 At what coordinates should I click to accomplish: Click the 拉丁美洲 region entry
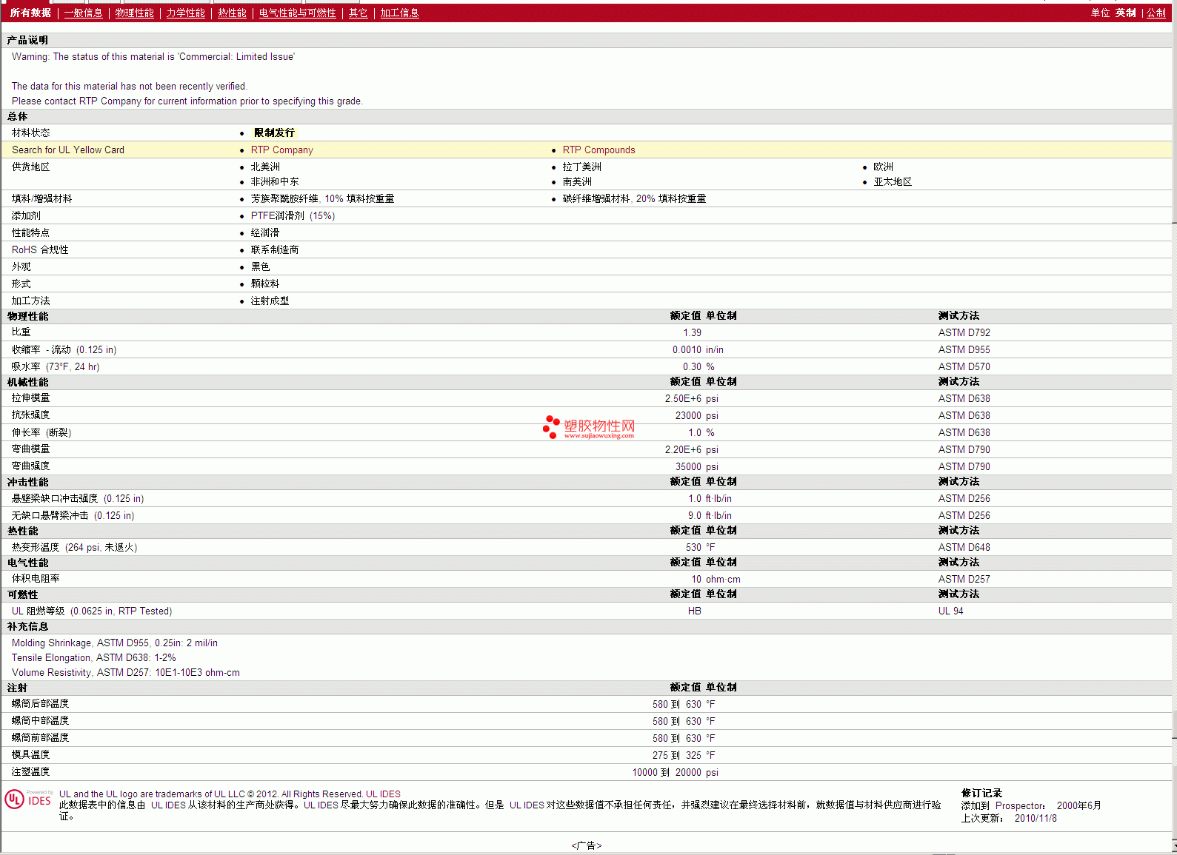point(582,167)
